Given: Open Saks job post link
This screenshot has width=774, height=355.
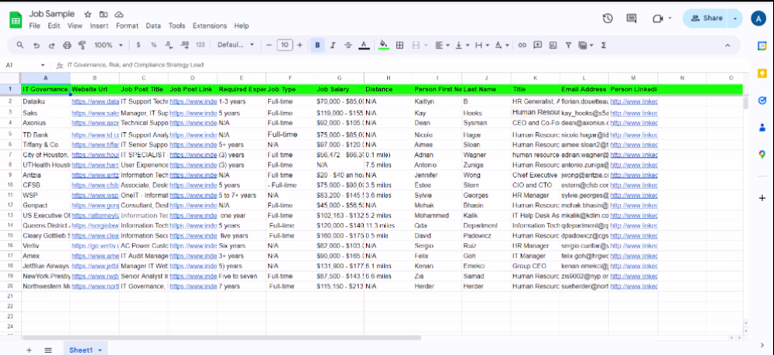Looking at the screenshot, I should [193, 113].
